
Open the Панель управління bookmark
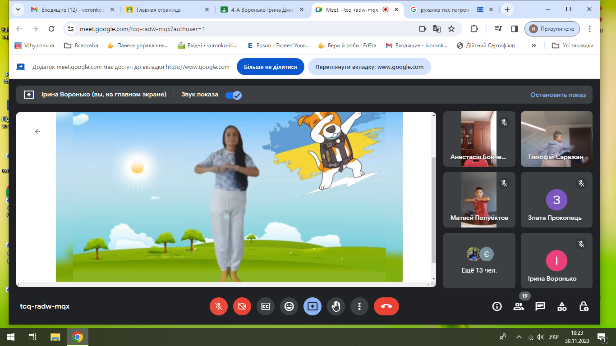click(138, 46)
